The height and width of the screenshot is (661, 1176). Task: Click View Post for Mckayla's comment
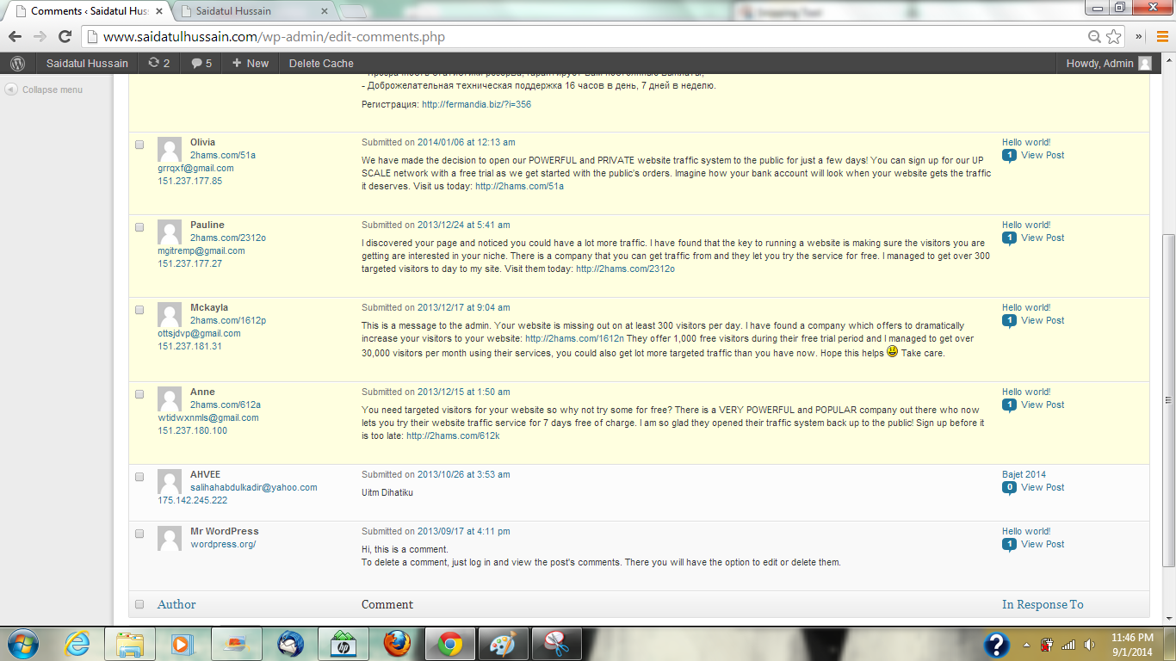(x=1043, y=320)
